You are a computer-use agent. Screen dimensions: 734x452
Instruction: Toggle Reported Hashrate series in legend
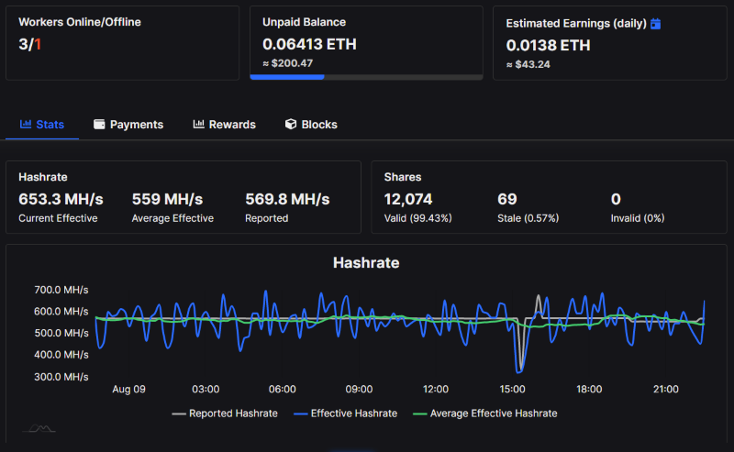225,413
